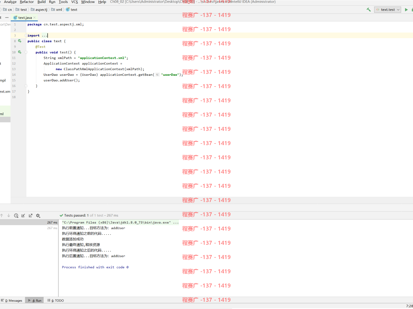
Task: Open the Refactor menu
Action: pyautogui.click(x=27, y=2)
